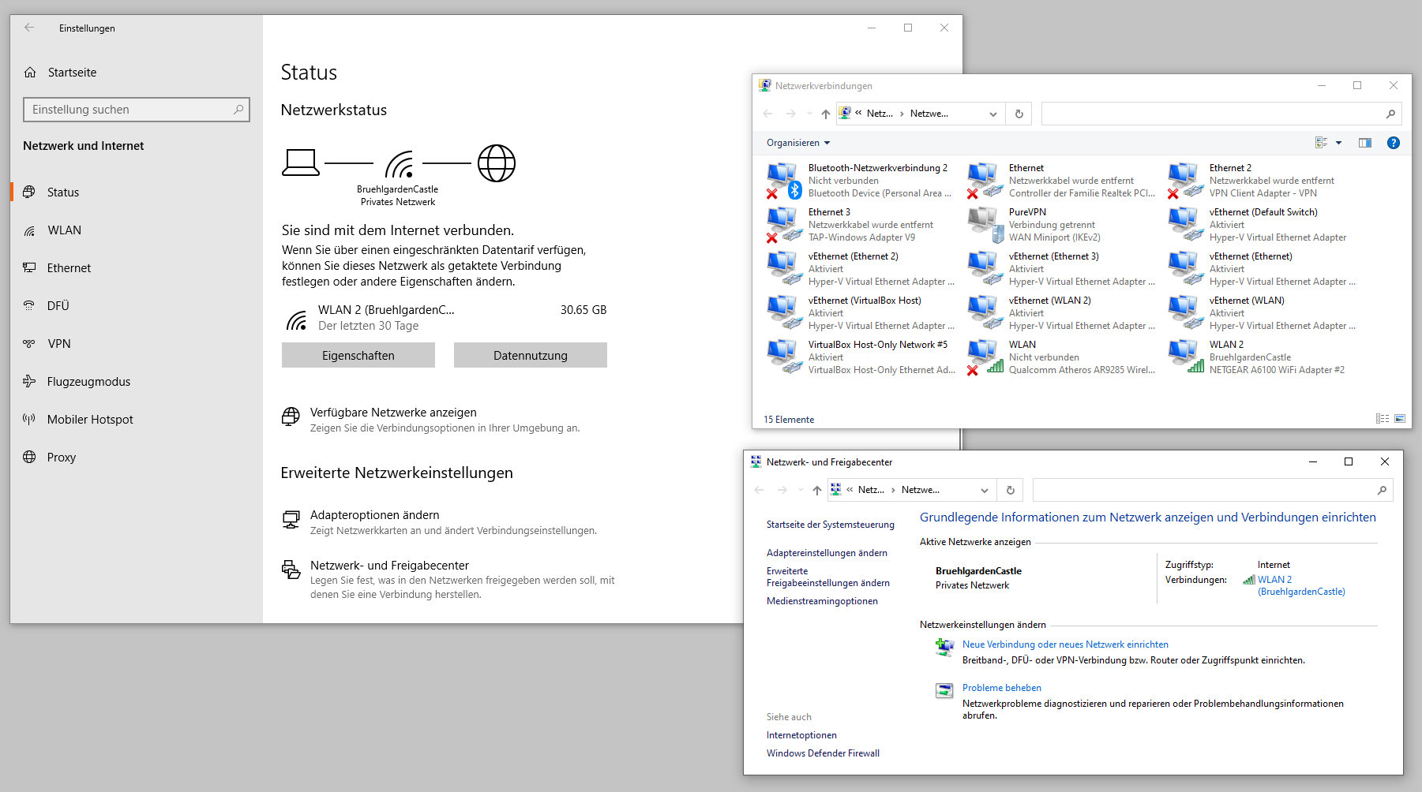Expand address bar history in Freigabecenter
The height and width of the screenshot is (792, 1422).
(x=985, y=490)
